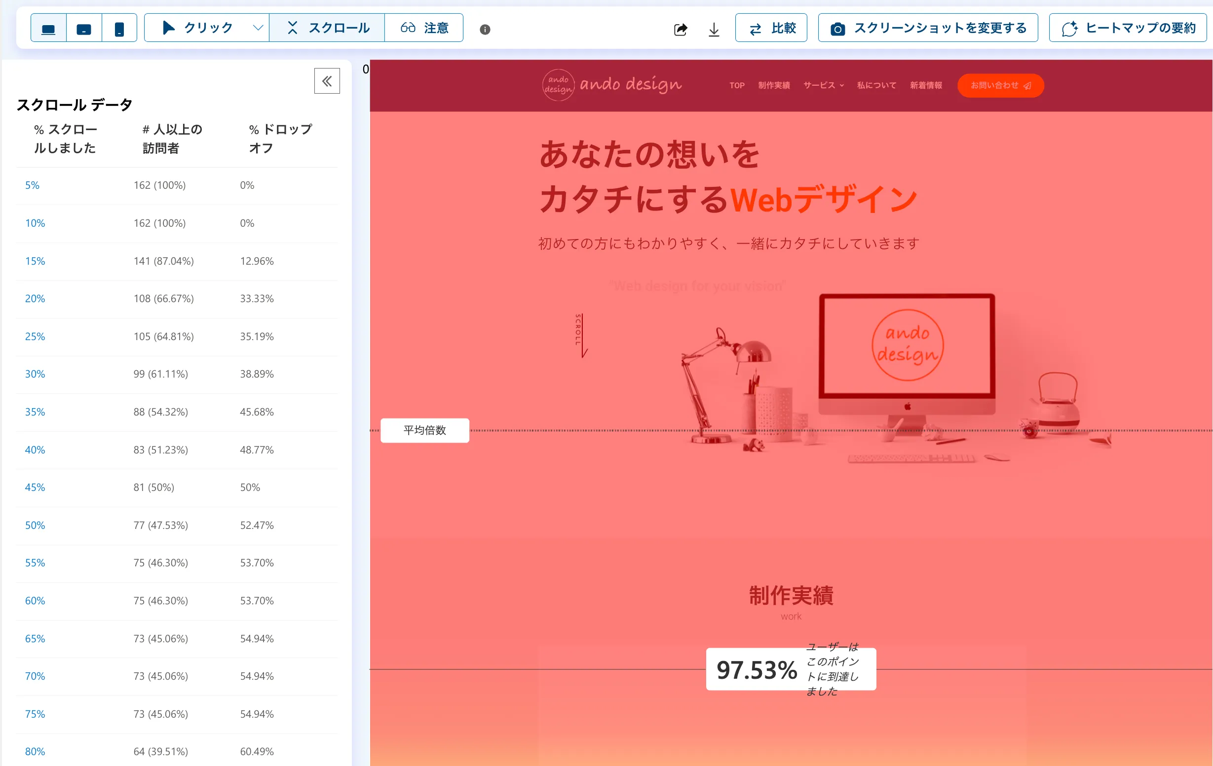Click the 比較 compare button
Image resolution: width=1213 pixels, height=766 pixels.
(771, 28)
